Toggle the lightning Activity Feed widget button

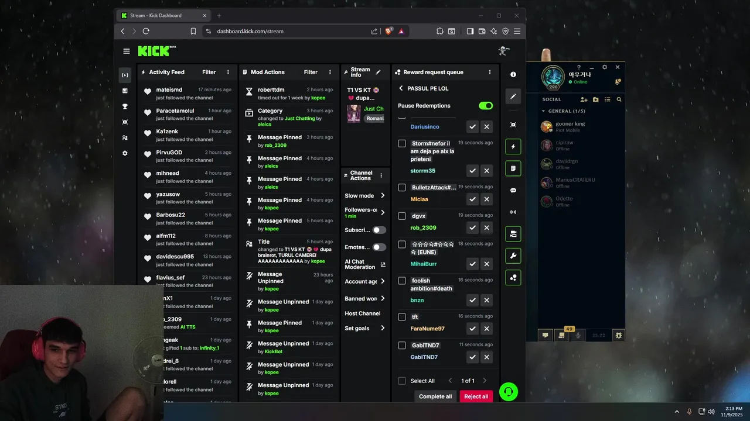pyautogui.click(x=513, y=147)
